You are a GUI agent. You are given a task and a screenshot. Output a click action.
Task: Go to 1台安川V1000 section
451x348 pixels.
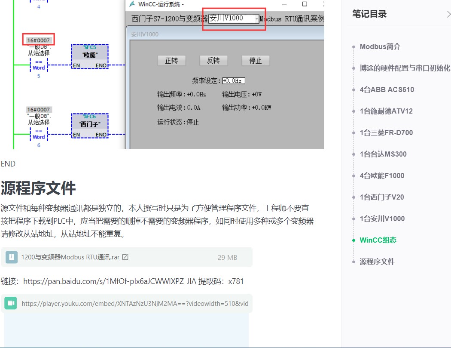382,219
